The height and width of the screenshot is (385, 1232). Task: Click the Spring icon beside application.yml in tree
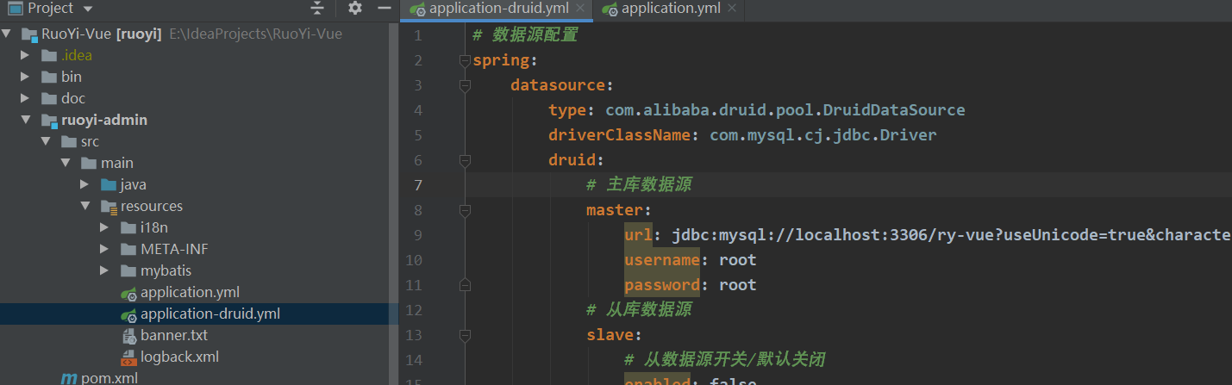tap(128, 293)
